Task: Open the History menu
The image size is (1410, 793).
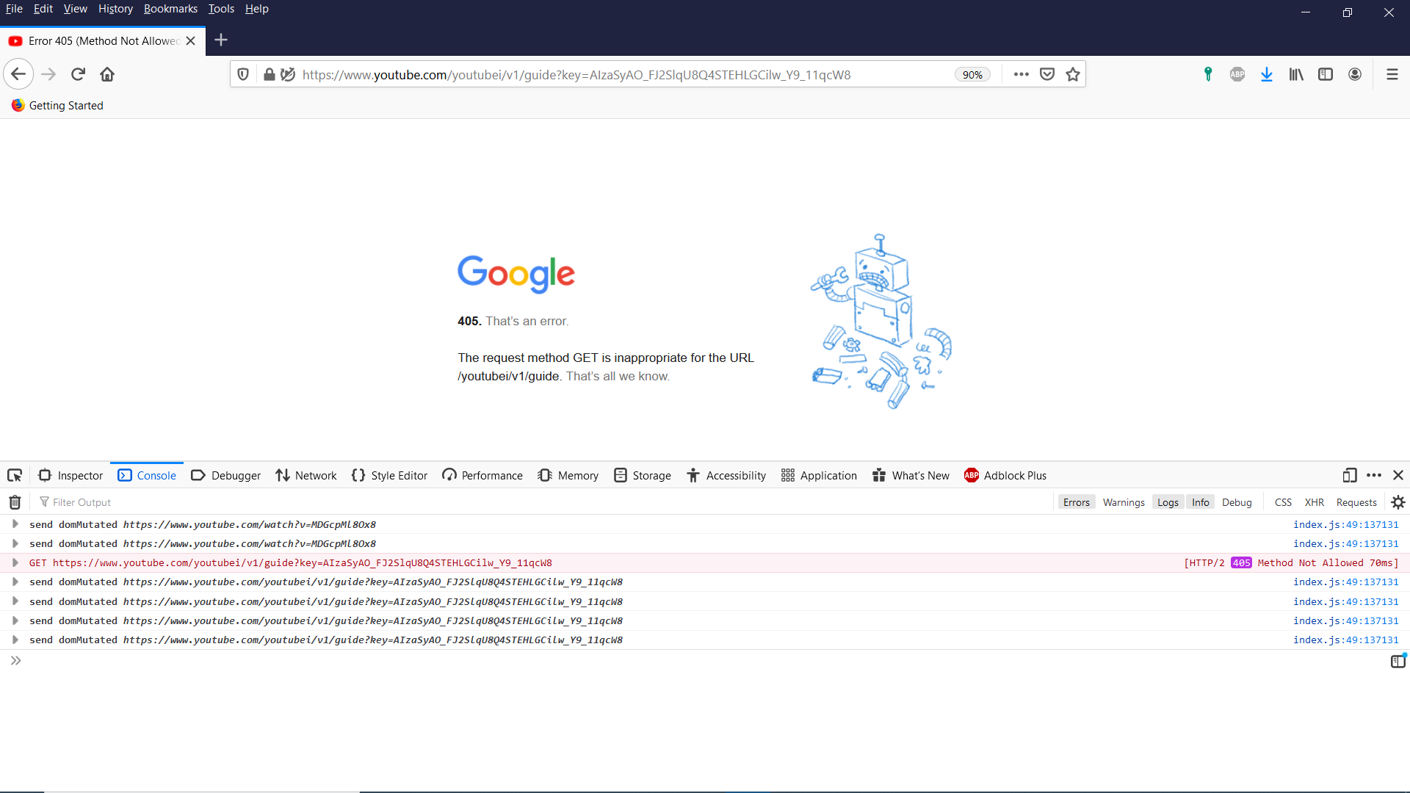Action: tap(115, 9)
